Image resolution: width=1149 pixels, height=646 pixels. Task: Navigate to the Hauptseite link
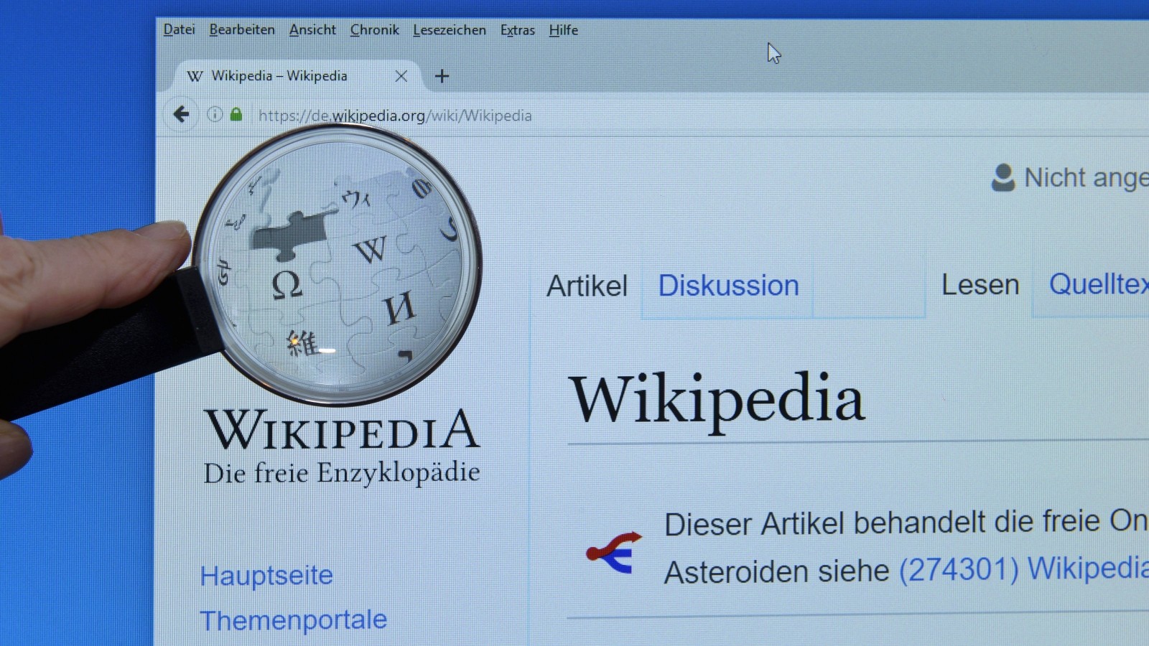point(268,575)
